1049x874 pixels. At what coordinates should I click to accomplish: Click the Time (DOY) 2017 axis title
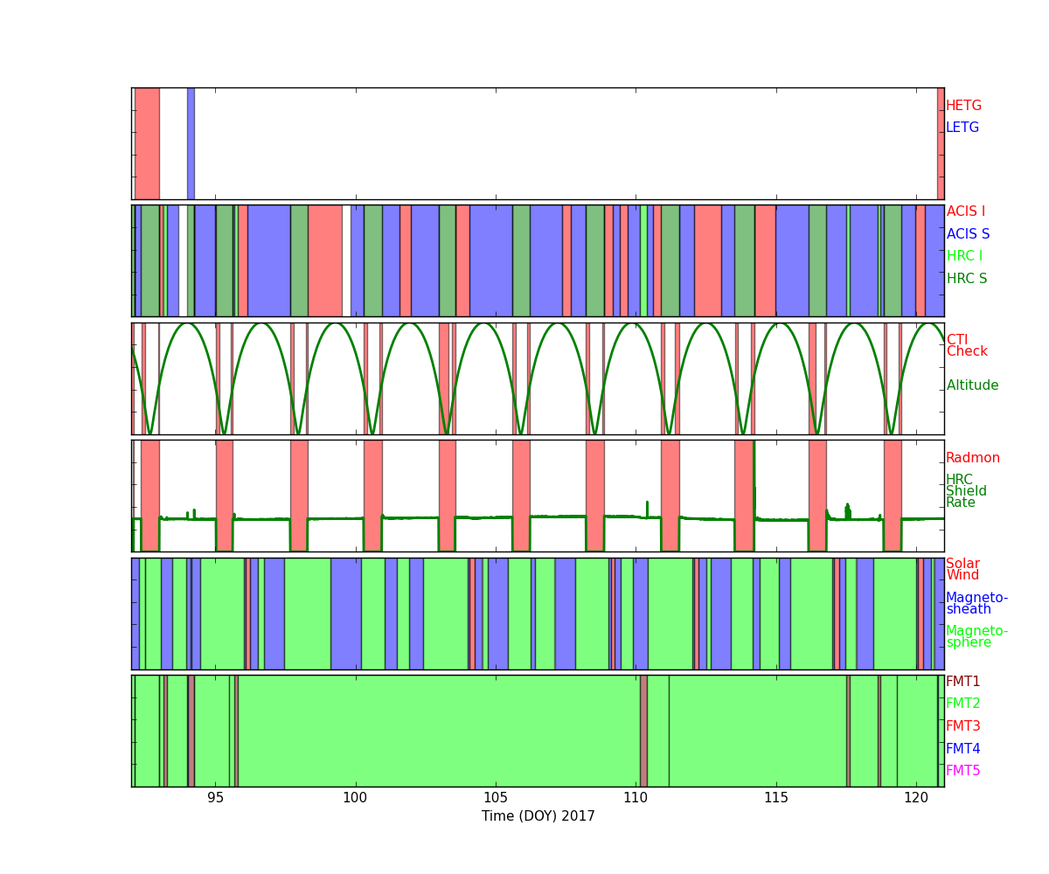click(x=538, y=816)
